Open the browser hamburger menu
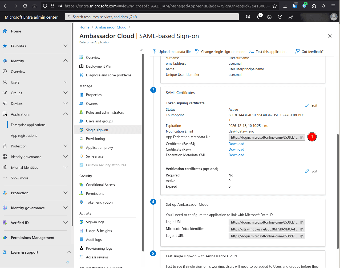 click(333, 6)
